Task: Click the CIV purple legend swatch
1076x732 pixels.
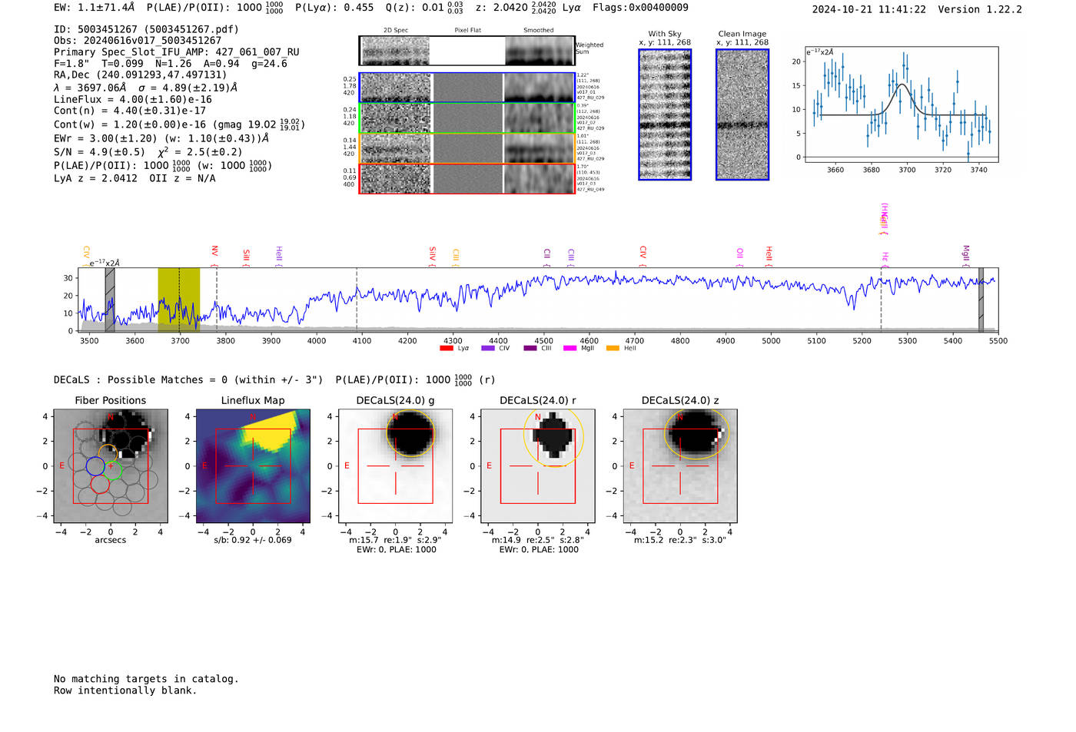Action: click(x=487, y=348)
